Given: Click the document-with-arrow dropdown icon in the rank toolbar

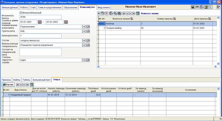Looking at the screenshot, I should click(x=111, y=13).
